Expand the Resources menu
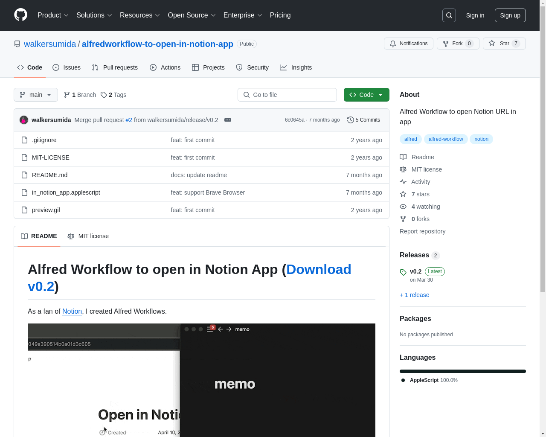 pyautogui.click(x=140, y=15)
